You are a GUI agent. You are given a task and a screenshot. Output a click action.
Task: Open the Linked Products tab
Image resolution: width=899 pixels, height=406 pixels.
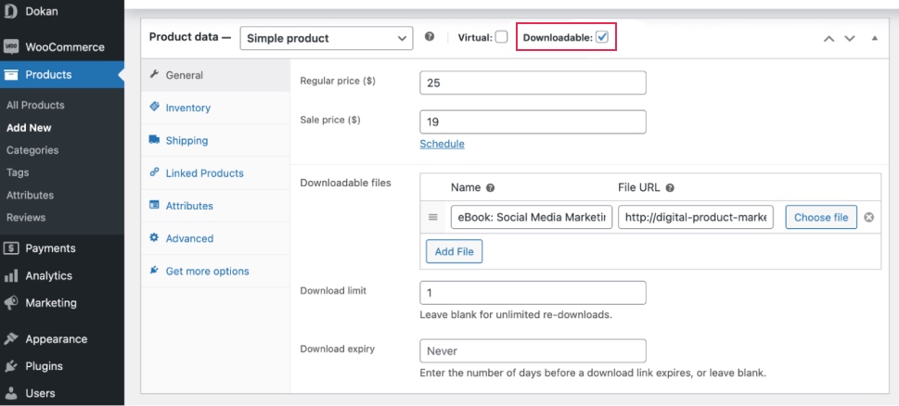204,173
